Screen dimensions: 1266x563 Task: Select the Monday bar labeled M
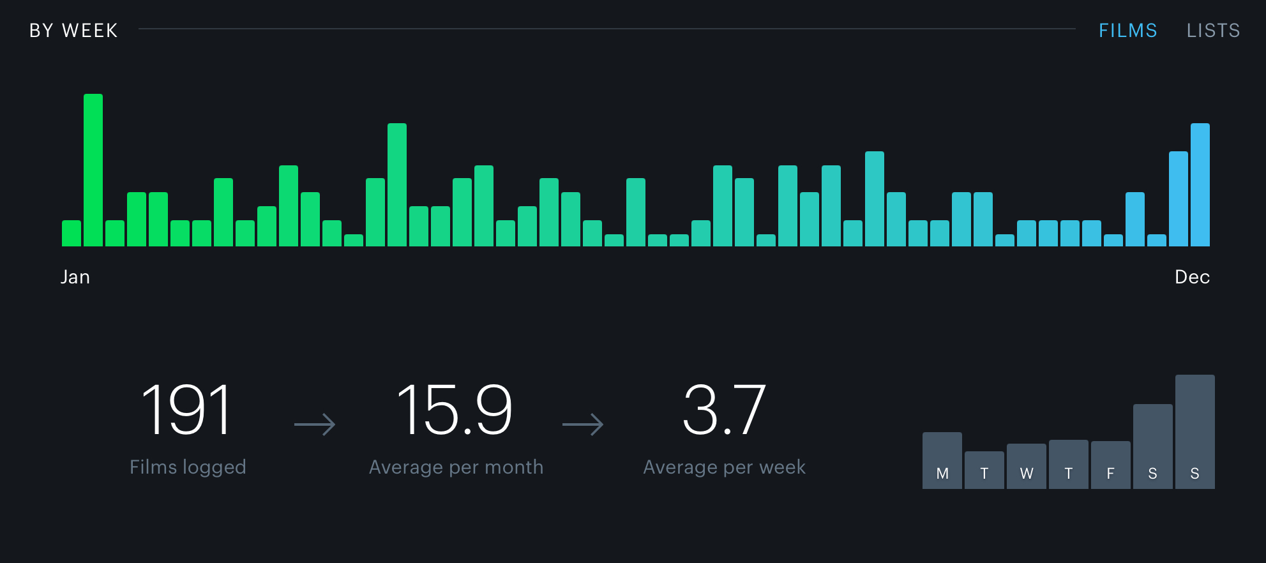point(942,461)
